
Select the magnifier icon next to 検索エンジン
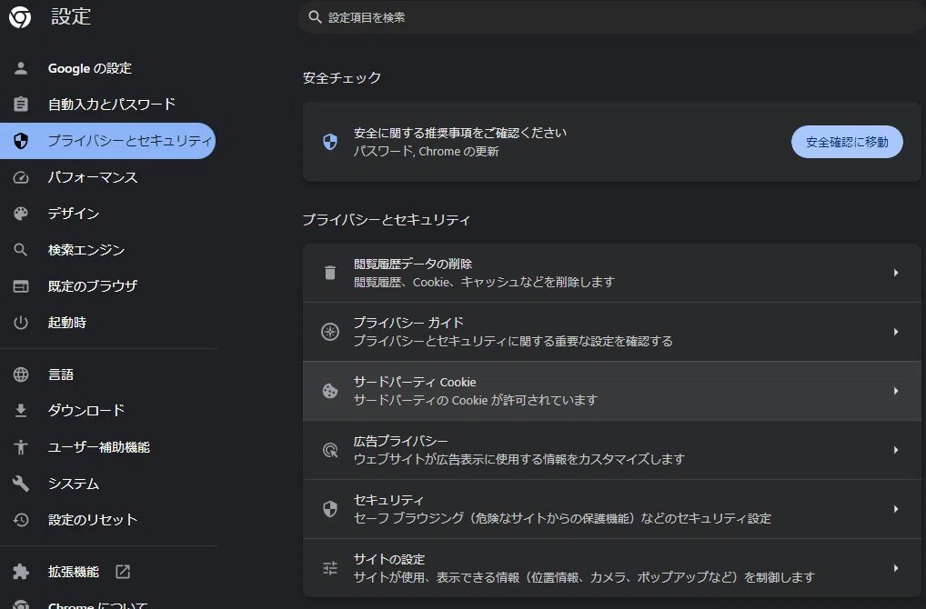click(20, 250)
